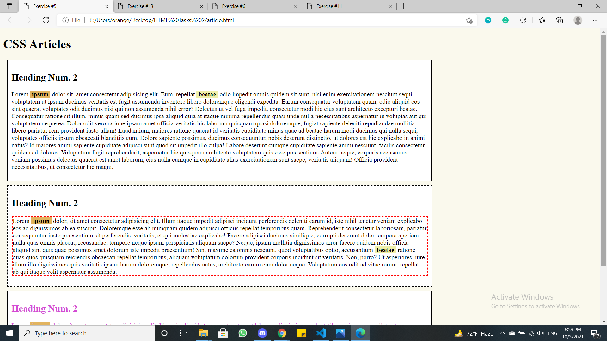Switch to the Exercise #6 tab
Screen dimensions: 607x341
click(250, 6)
